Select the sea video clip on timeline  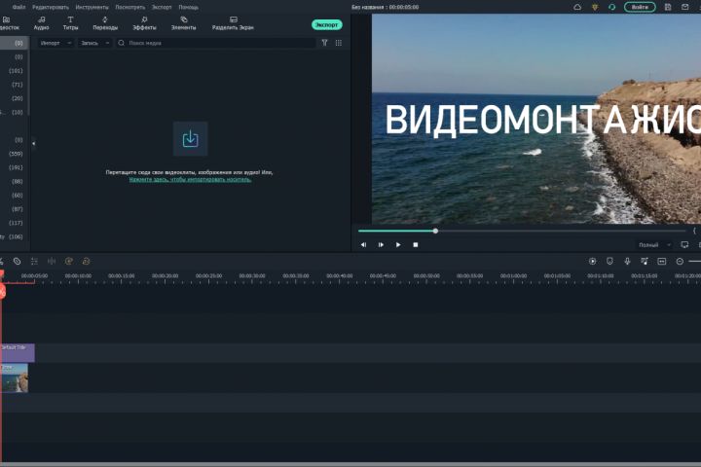point(14,378)
